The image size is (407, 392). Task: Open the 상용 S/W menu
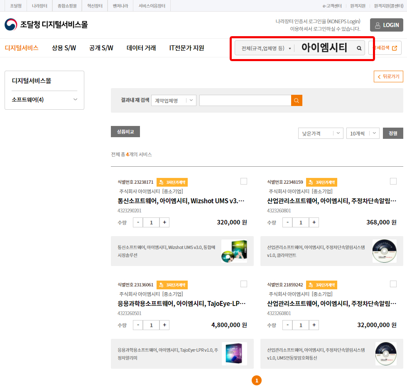pos(64,48)
